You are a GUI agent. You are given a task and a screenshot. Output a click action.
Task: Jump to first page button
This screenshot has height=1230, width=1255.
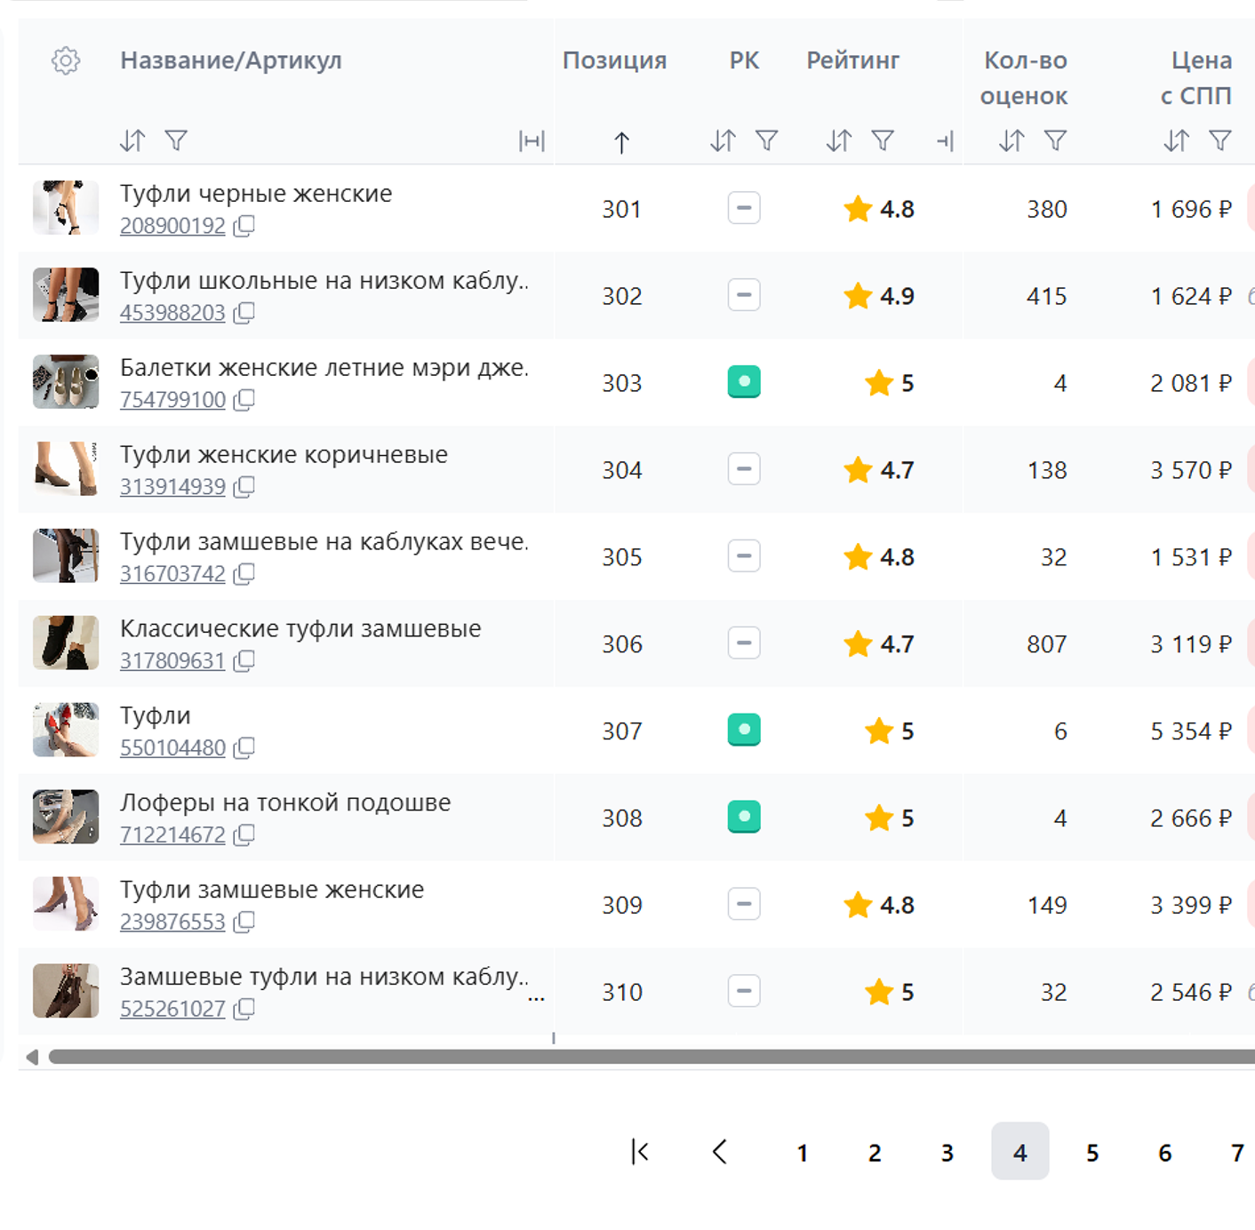click(x=640, y=1152)
